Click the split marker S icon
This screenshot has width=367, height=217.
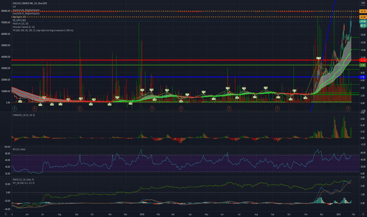[15, 108]
